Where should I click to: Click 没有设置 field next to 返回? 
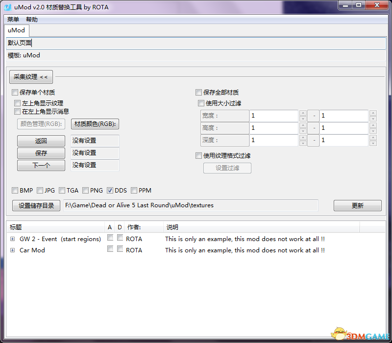(95, 141)
